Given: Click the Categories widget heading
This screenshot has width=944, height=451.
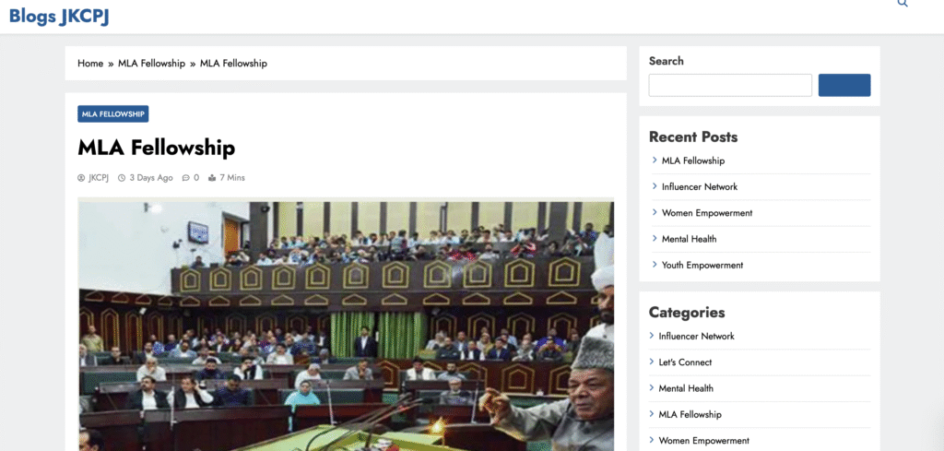Looking at the screenshot, I should pos(686,312).
